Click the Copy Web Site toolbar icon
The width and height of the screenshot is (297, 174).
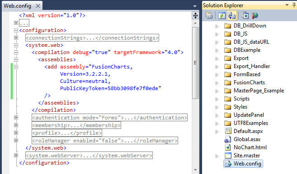click(x=245, y=15)
